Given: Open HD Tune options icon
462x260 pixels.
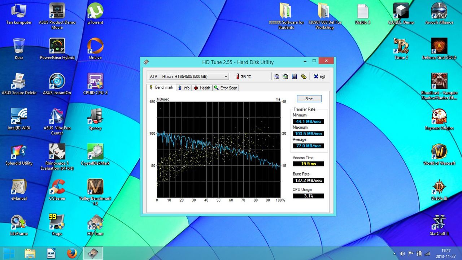Looking at the screenshot, I should (x=304, y=77).
